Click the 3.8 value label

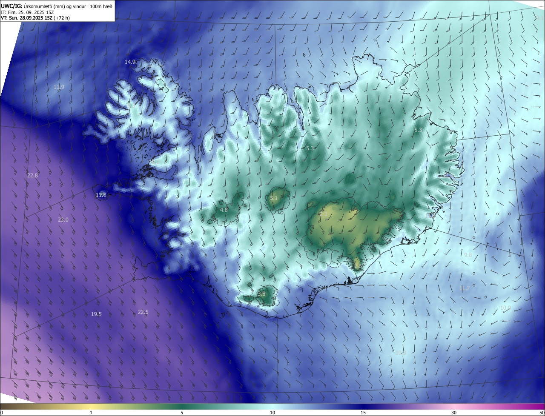click(261, 293)
